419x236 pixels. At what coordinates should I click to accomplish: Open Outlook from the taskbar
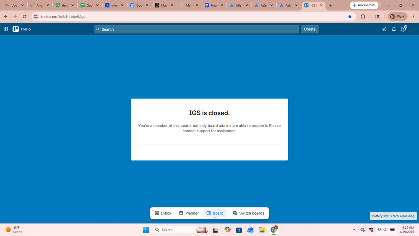tap(250, 230)
